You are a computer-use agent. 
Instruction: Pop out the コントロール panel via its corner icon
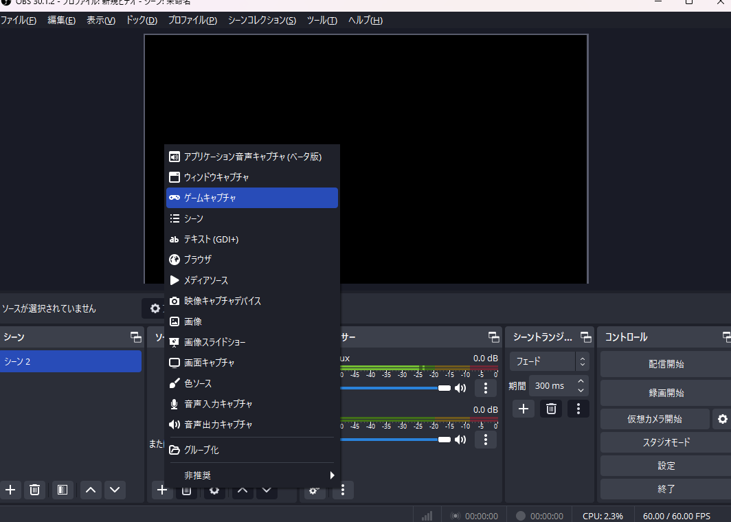726,337
